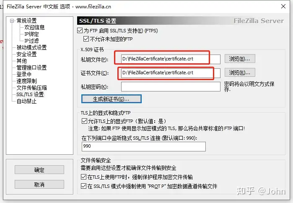This screenshot has height=203, width=293.
Task: Browse for the private key file (浏览B)
Action: (240, 59)
